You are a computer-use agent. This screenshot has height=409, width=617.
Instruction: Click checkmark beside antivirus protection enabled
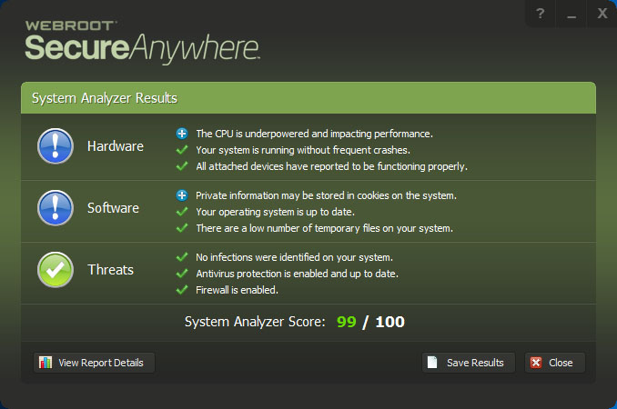tap(182, 274)
